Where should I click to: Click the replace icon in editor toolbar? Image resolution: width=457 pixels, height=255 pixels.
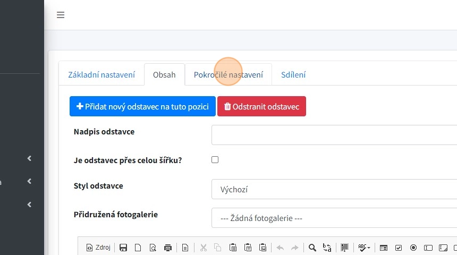(327, 248)
